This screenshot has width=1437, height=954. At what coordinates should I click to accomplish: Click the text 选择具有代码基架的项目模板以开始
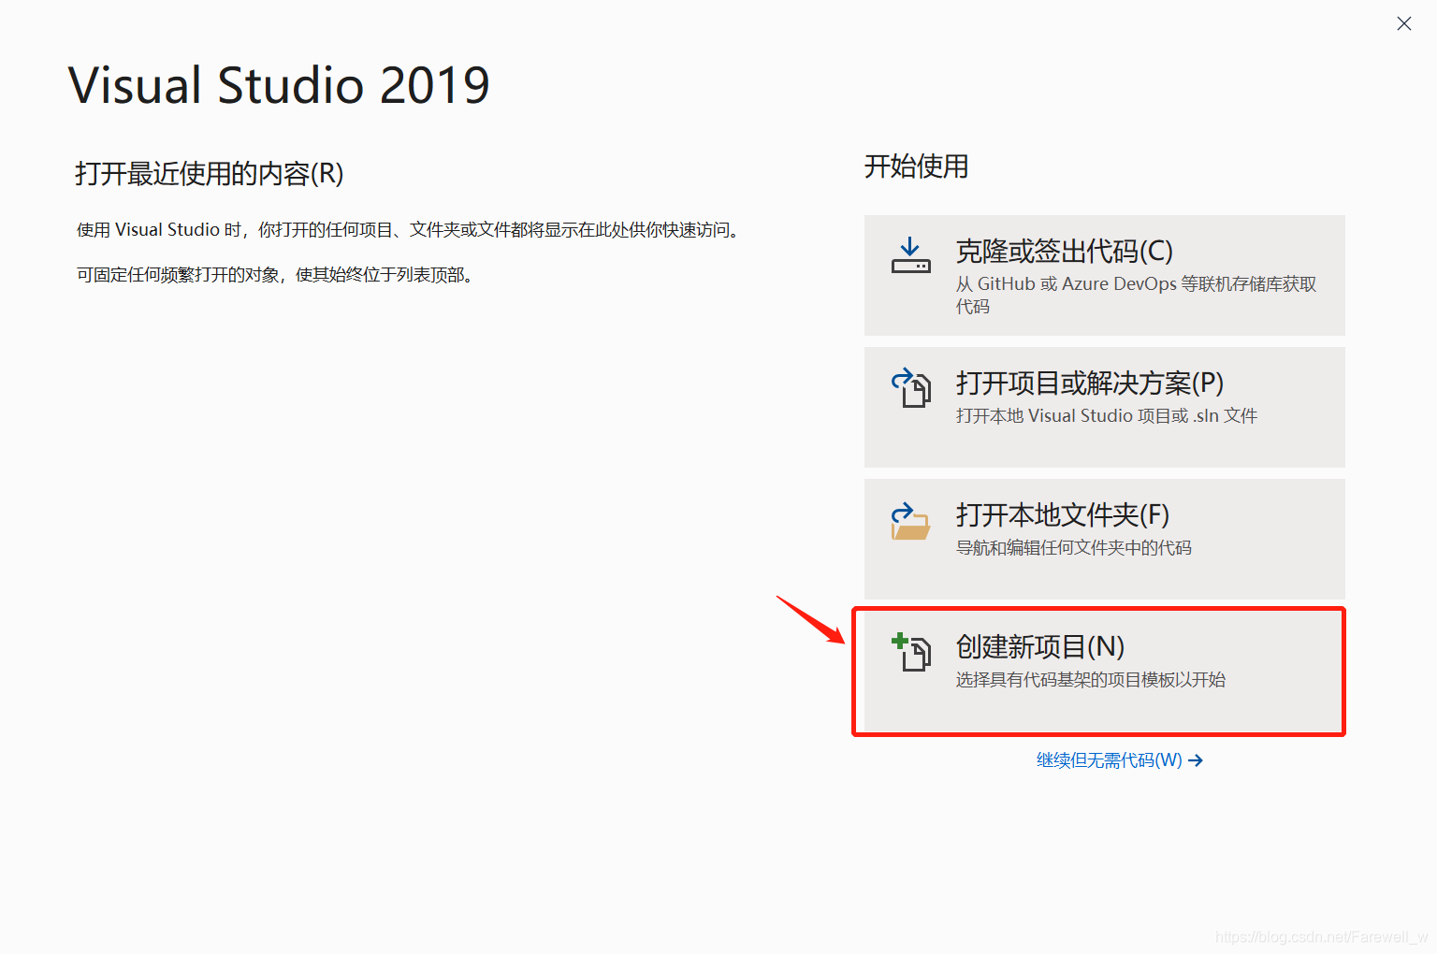click(x=1091, y=680)
